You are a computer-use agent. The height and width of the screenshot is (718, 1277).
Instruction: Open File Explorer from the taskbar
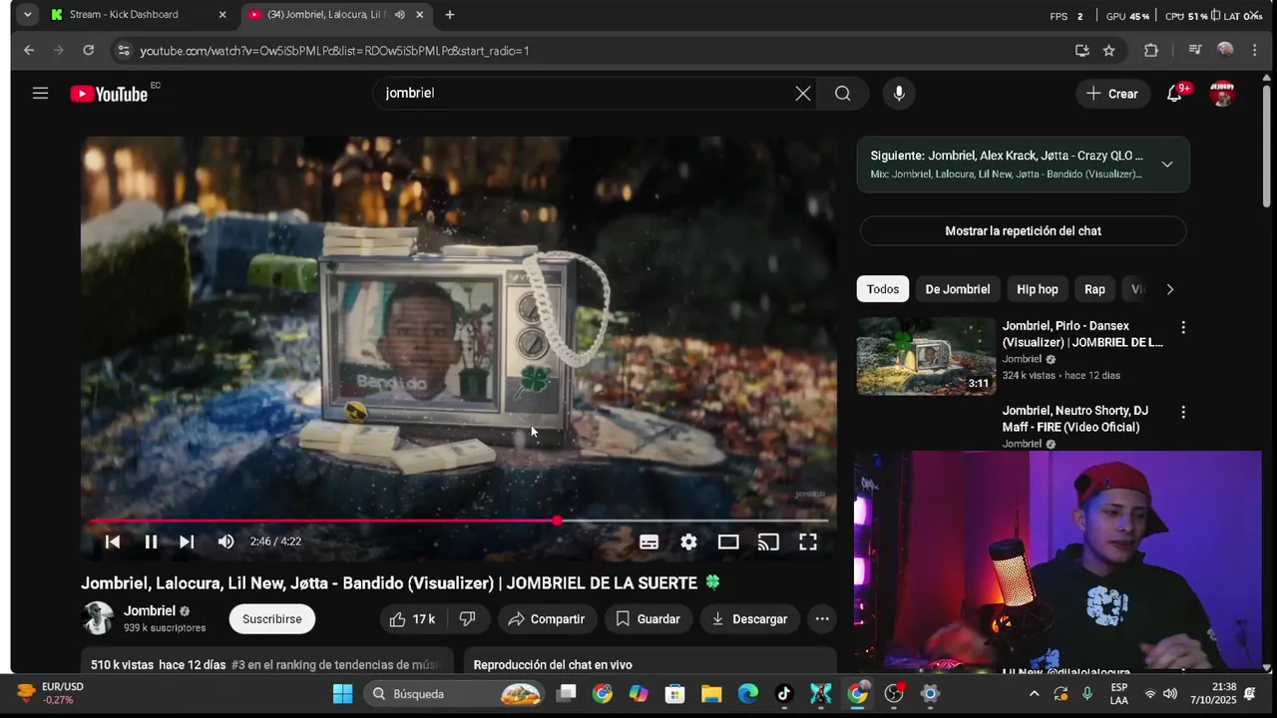(711, 694)
